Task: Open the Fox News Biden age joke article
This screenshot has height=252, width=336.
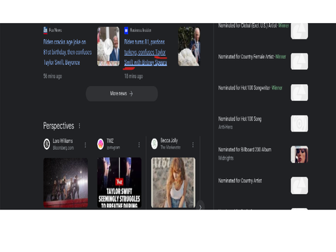Action: pos(67,52)
